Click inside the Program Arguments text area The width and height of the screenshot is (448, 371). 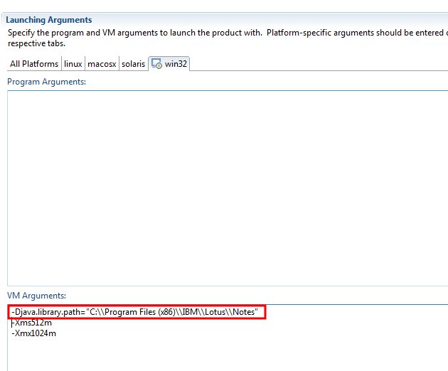(228, 185)
